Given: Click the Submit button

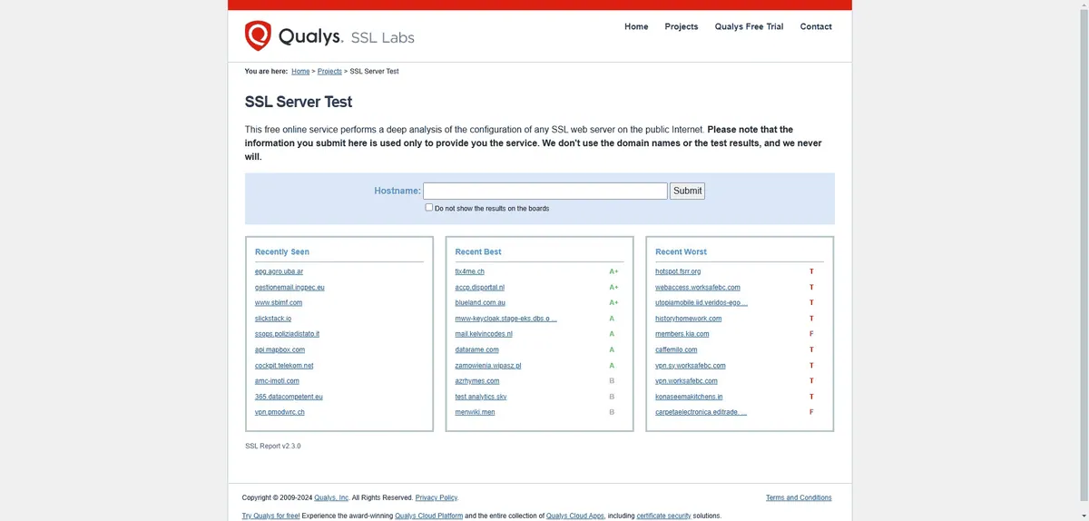Looking at the screenshot, I should pos(687,191).
